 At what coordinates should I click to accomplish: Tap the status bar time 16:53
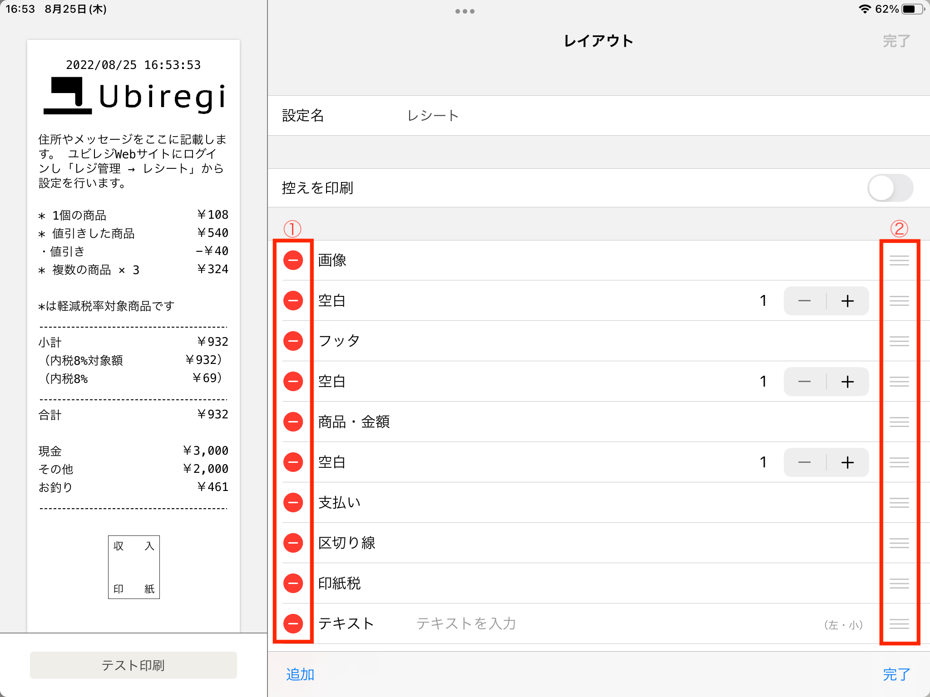[20, 9]
